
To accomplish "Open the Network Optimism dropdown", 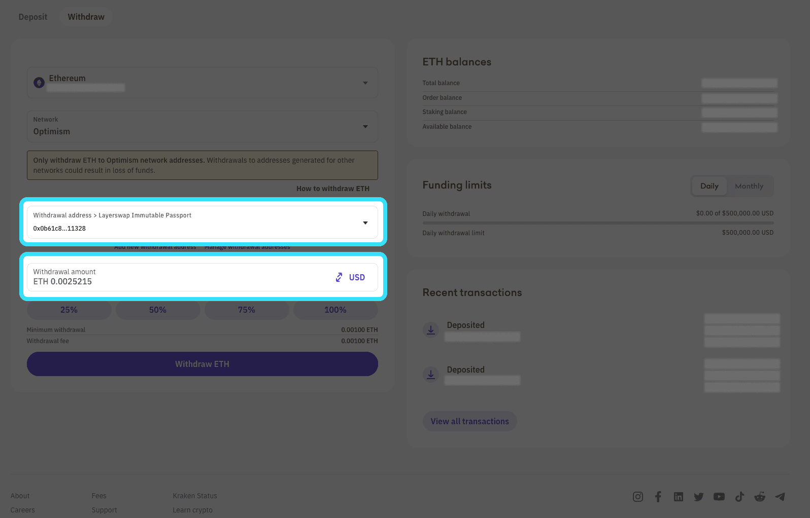I will click(203, 127).
